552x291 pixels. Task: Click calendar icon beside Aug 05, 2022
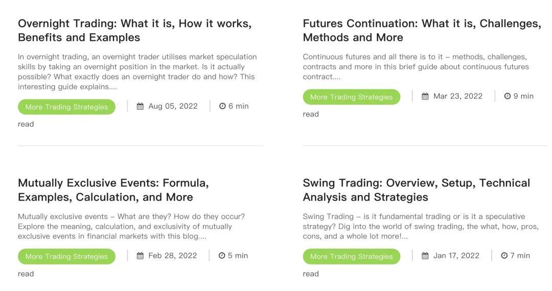tap(140, 106)
